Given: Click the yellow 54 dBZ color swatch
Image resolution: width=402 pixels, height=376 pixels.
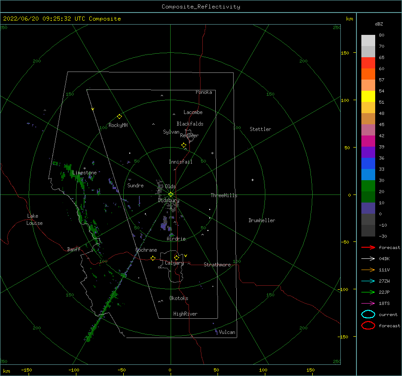Looking at the screenshot, I should pyautogui.click(x=368, y=97).
